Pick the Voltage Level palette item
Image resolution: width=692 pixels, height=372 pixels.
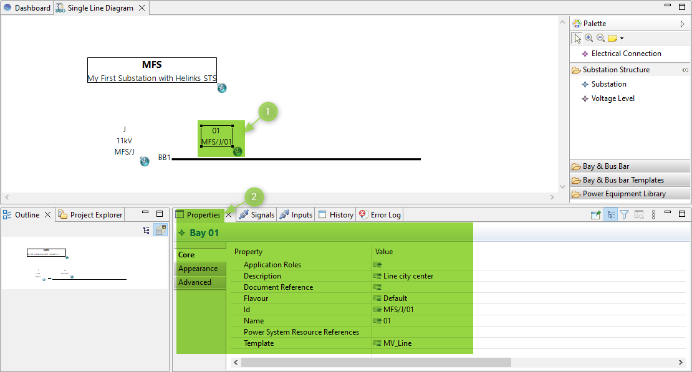(x=613, y=98)
